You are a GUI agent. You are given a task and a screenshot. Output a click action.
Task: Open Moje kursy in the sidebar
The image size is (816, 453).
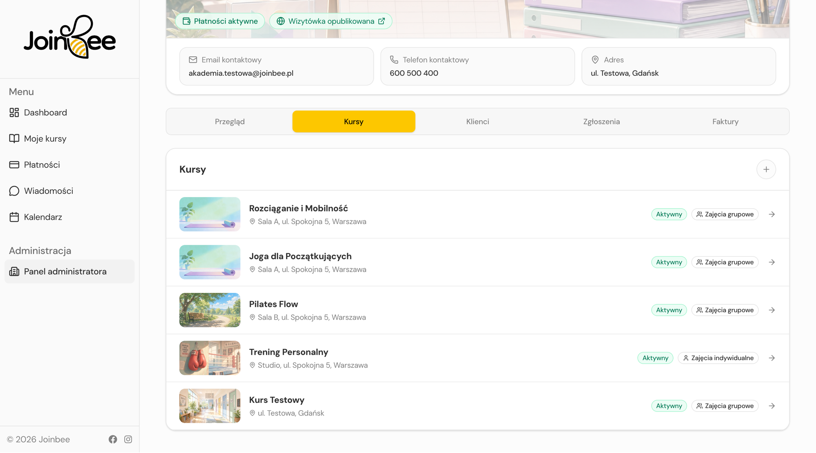tap(69, 139)
